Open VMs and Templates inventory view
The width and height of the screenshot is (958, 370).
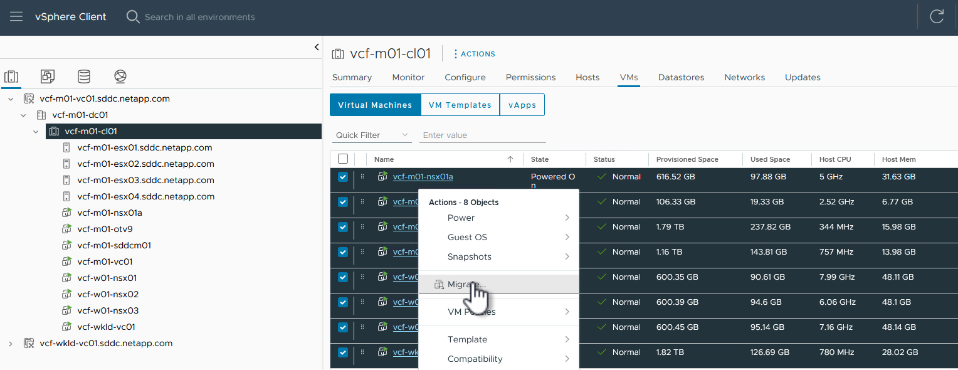48,77
